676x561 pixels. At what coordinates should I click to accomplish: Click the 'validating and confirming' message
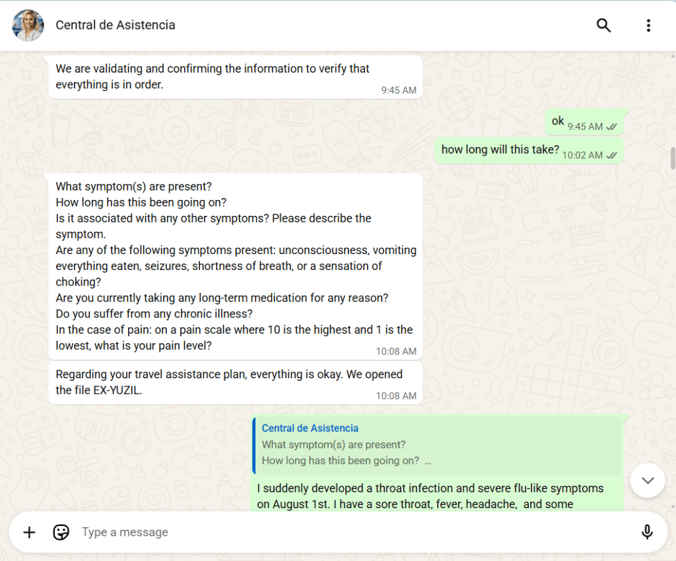point(235,77)
